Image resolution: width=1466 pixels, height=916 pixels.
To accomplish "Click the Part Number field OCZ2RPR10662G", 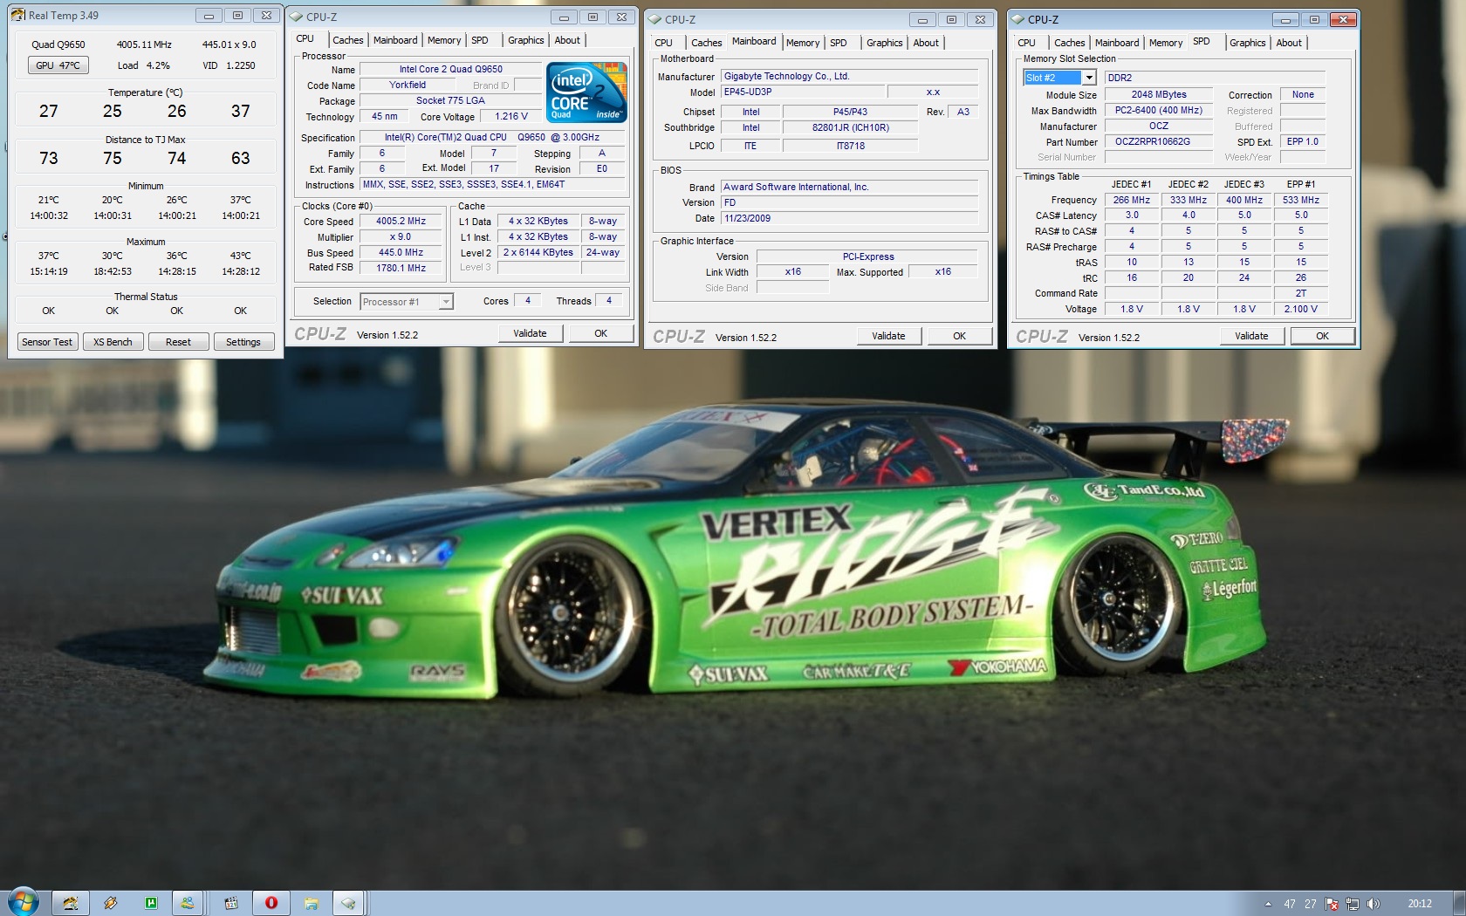I will [1158, 141].
